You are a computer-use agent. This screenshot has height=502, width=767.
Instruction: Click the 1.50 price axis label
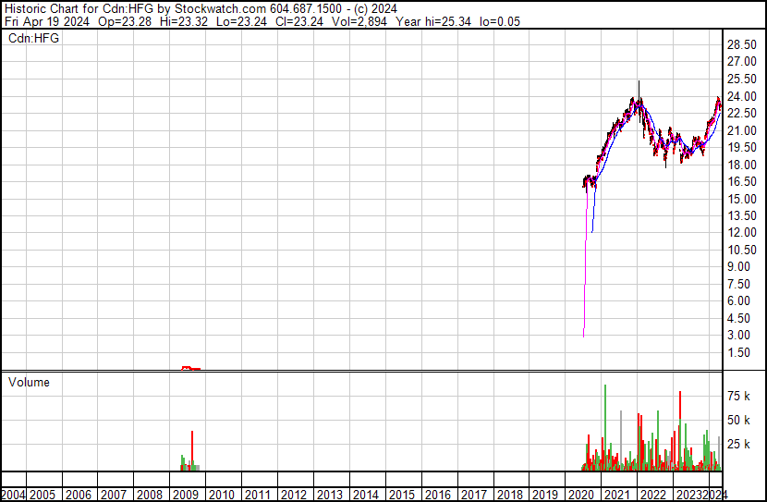738,353
